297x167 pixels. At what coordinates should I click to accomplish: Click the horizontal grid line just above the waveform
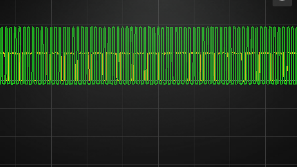(140, 24)
